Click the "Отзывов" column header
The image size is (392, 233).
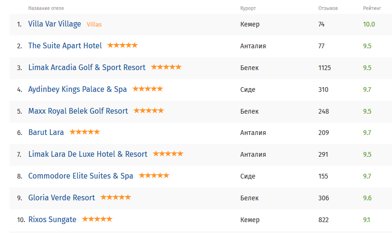click(x=328, y=9)
